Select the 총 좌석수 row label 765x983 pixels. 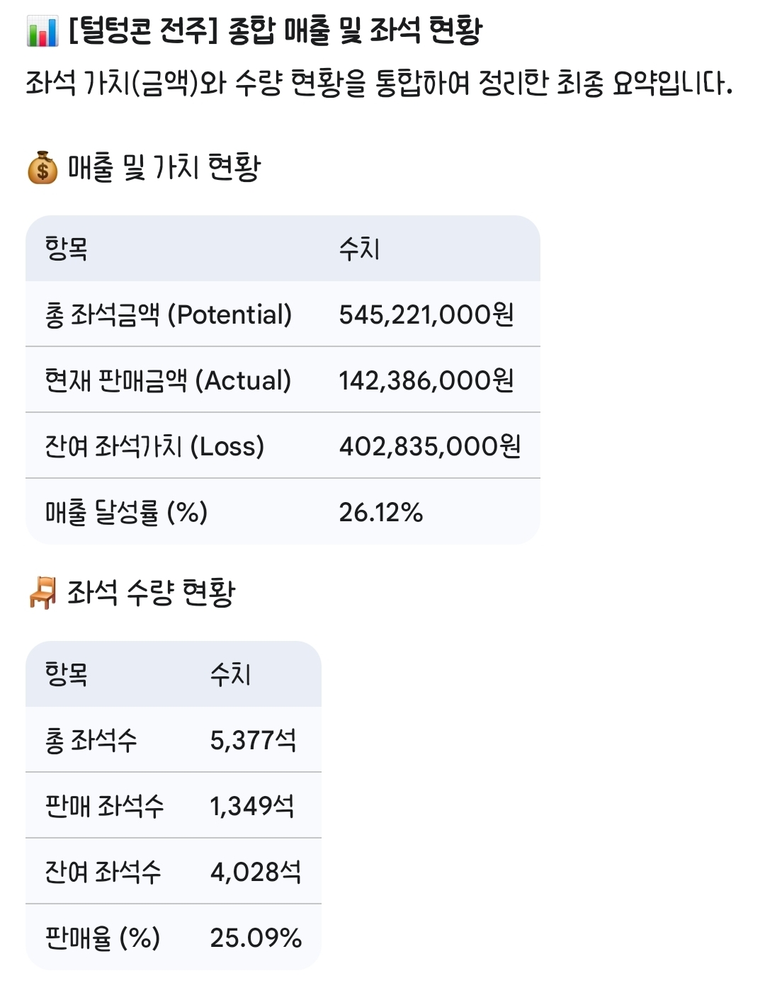click(91, 740)
